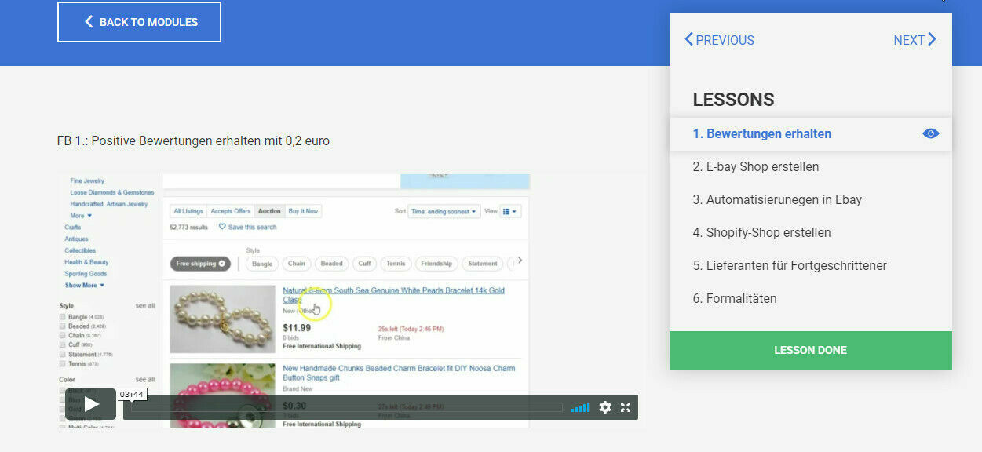Open the white pearls bracelet listing title

(x=393, y=295)
